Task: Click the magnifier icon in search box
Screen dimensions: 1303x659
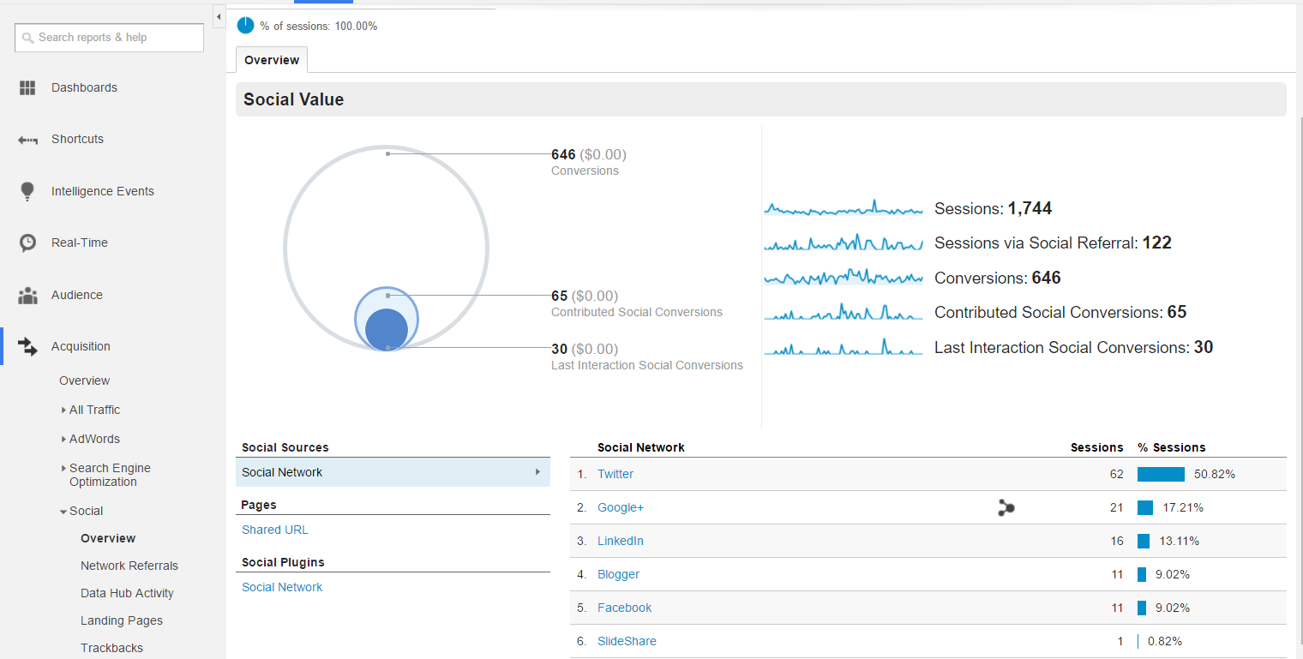Action: pyautogui.click(x=28, y=38)
